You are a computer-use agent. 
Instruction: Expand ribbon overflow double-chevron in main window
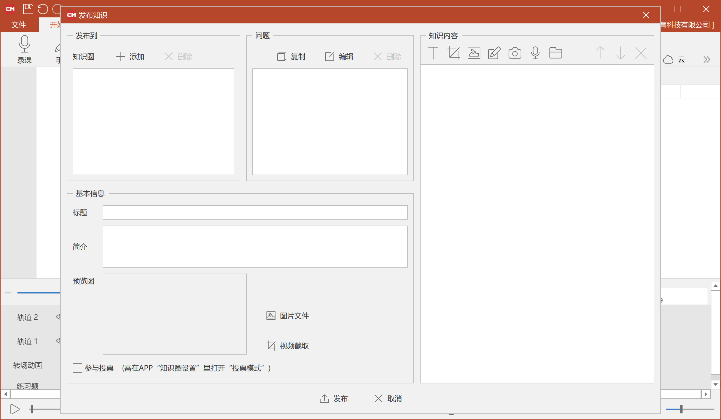coord(707,59)
